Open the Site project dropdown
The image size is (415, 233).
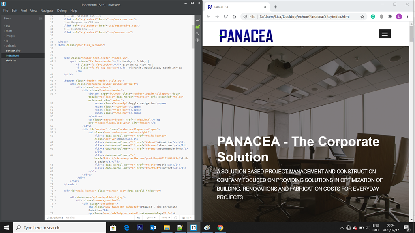pyautogui.click(x=7, y=19)
